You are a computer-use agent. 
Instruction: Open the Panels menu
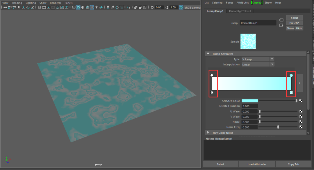69,3
